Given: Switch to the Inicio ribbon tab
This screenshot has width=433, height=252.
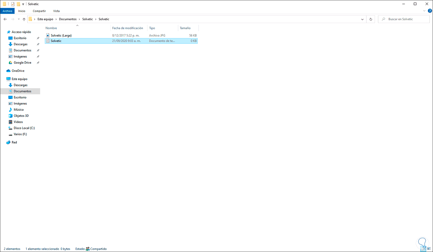Looking at the screenshot, I should (x=22, y=11).
